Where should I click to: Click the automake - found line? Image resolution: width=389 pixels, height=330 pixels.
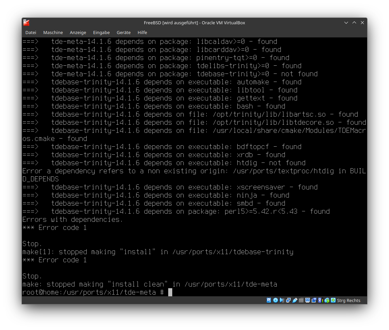tap(162, 82)
